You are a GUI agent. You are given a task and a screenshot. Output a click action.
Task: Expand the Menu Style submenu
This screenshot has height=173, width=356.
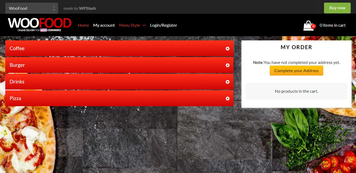[133, 25]
